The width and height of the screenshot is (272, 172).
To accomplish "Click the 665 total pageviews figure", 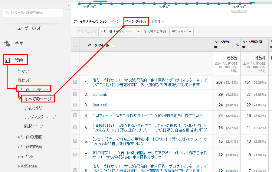I will (x=232, y=58).
